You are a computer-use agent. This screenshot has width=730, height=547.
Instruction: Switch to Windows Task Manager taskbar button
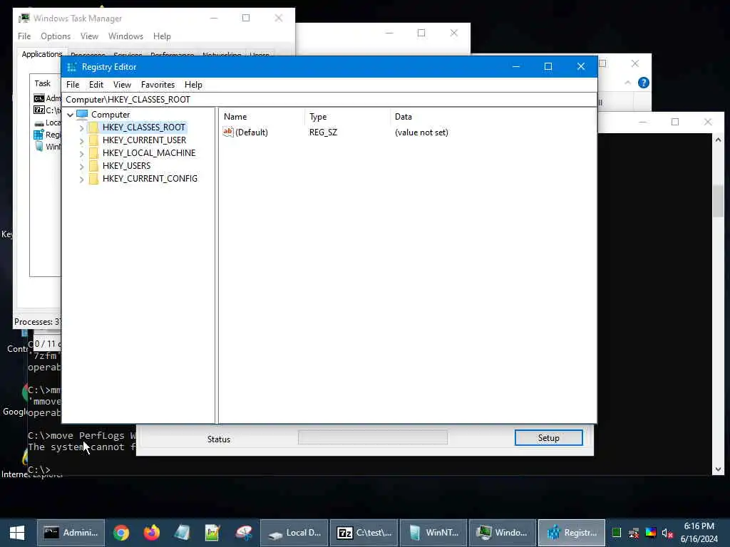click(503, 533)
